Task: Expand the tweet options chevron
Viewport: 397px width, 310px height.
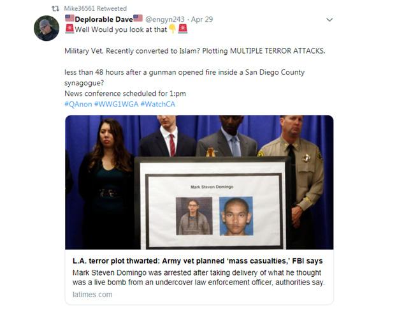Action: (x=329, y=20)
